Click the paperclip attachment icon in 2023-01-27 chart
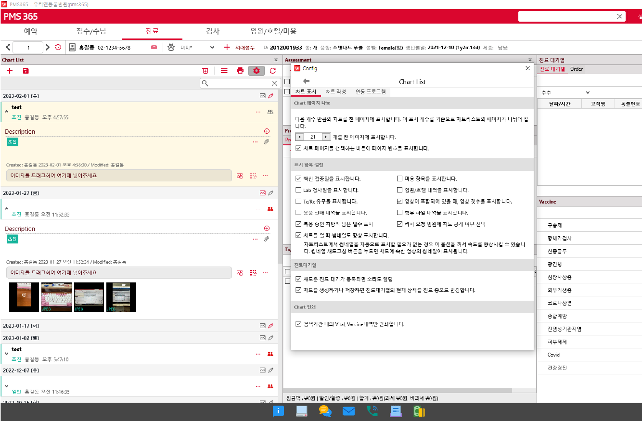Viewport: 642px width, 421px height. pos(267,239)
